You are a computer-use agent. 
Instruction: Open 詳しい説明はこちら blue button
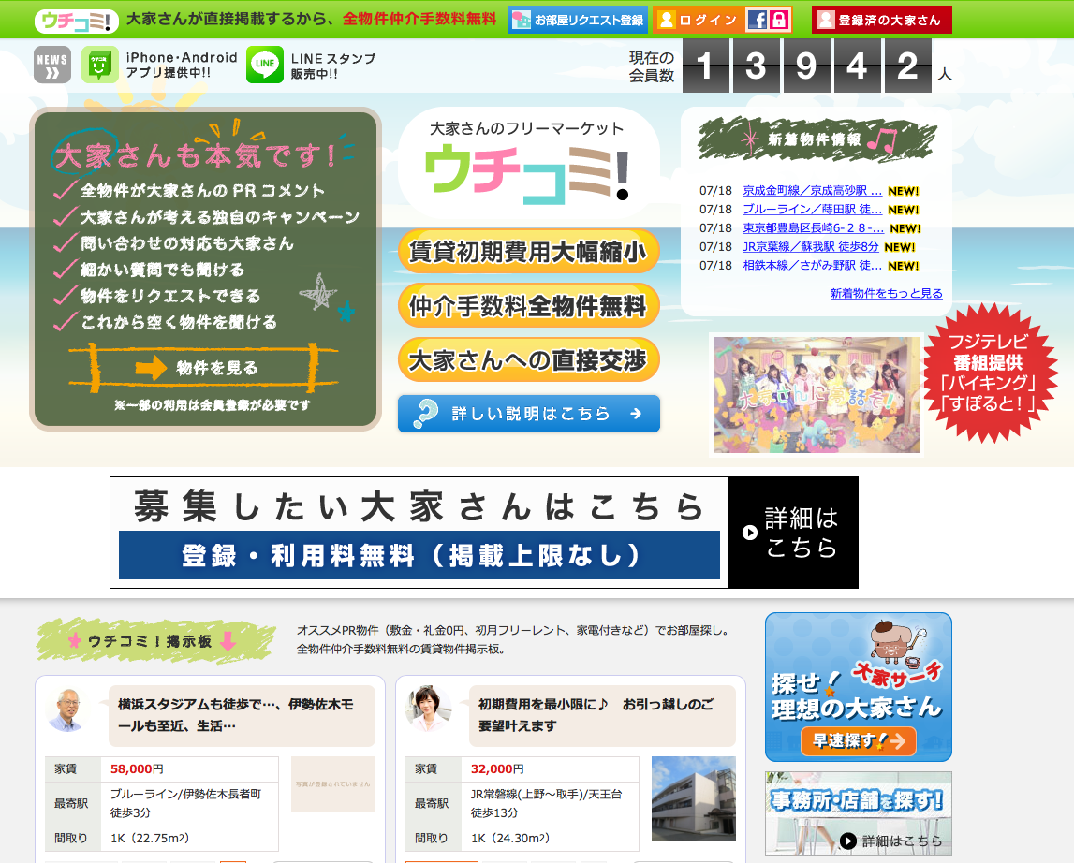click(x=528, y=414)
